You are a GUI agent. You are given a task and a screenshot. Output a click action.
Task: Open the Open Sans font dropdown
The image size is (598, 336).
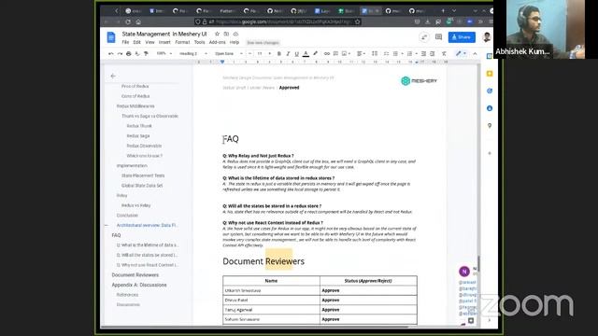click(229, 54)
